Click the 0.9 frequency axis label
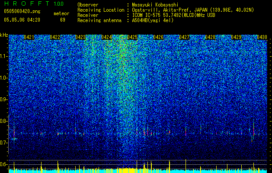The image size is (272, 173). 4,99
